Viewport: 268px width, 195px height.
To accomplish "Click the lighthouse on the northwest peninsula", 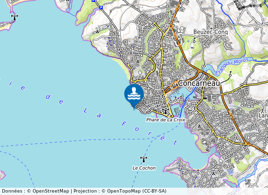I will (x=15, y=18).
